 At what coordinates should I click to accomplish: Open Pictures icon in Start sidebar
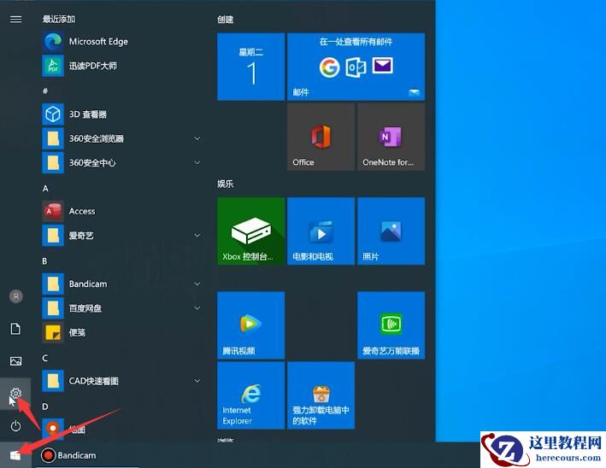[x=16, y=361]
